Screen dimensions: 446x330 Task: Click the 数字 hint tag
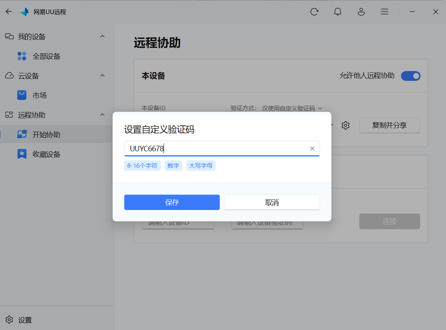click(173, 166)
